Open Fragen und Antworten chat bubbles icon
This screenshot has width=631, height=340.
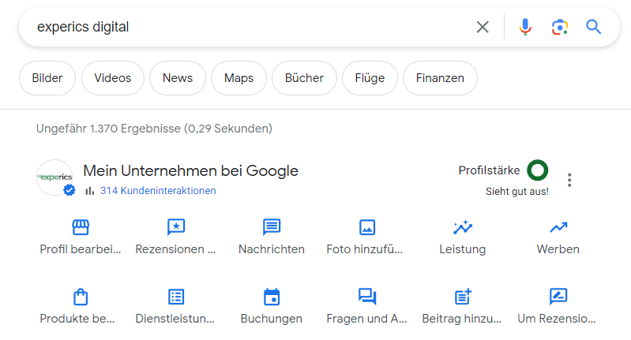click(x=367, y=297)
